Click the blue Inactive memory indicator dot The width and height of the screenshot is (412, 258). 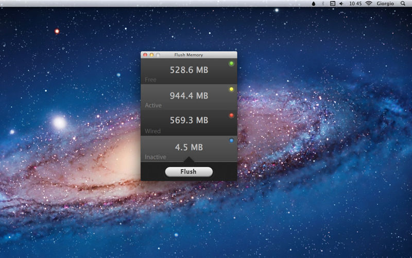tap(231, 140)
